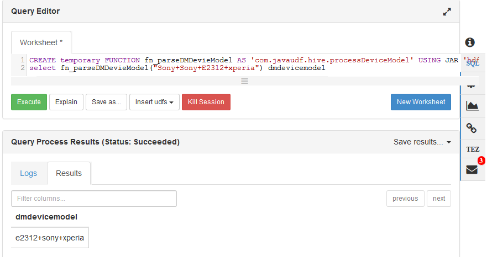Click the editor resize handle bar
The height and width of the screenshot is (257, 487).
coord(244,81)
